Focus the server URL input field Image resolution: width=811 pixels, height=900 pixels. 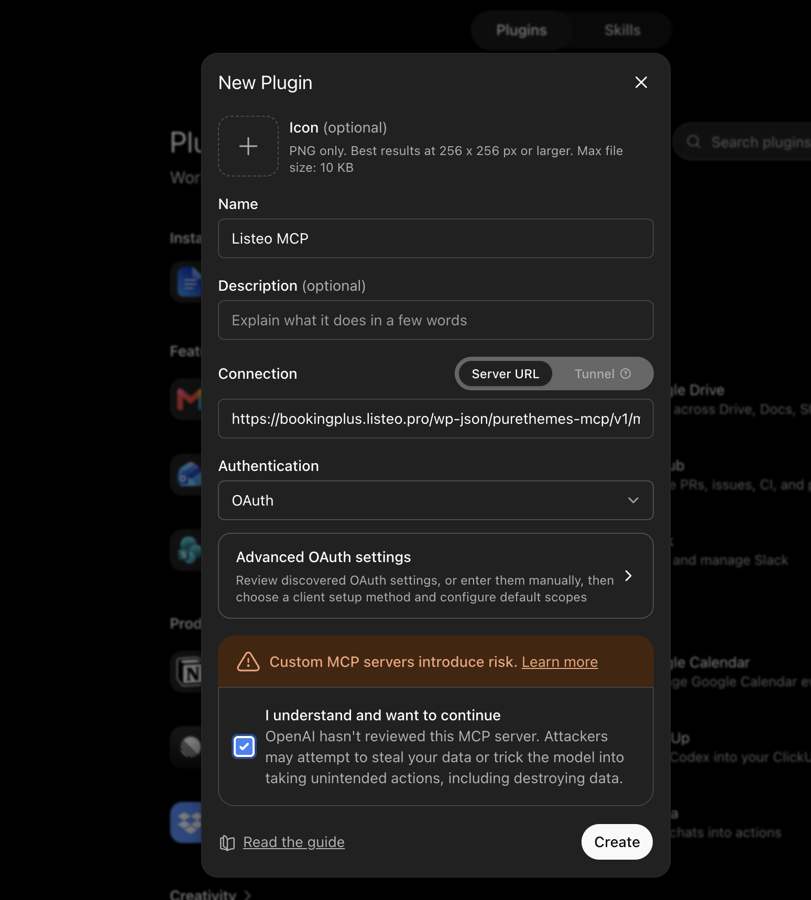pyautogui.click(x=436, y=419)
